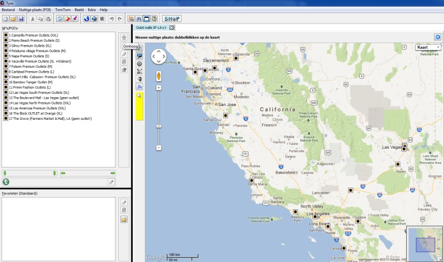Open the Nuttige plaats (POI) menu
Viewport: 444px width, 262px height.
click(38, 9)
